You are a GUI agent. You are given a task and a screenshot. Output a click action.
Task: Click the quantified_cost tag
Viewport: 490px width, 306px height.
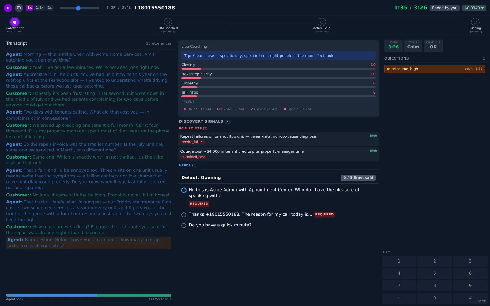tap(193, 157)
